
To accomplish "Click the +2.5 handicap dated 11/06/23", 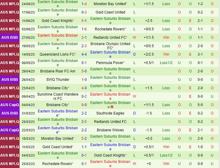I will (149, 21).
